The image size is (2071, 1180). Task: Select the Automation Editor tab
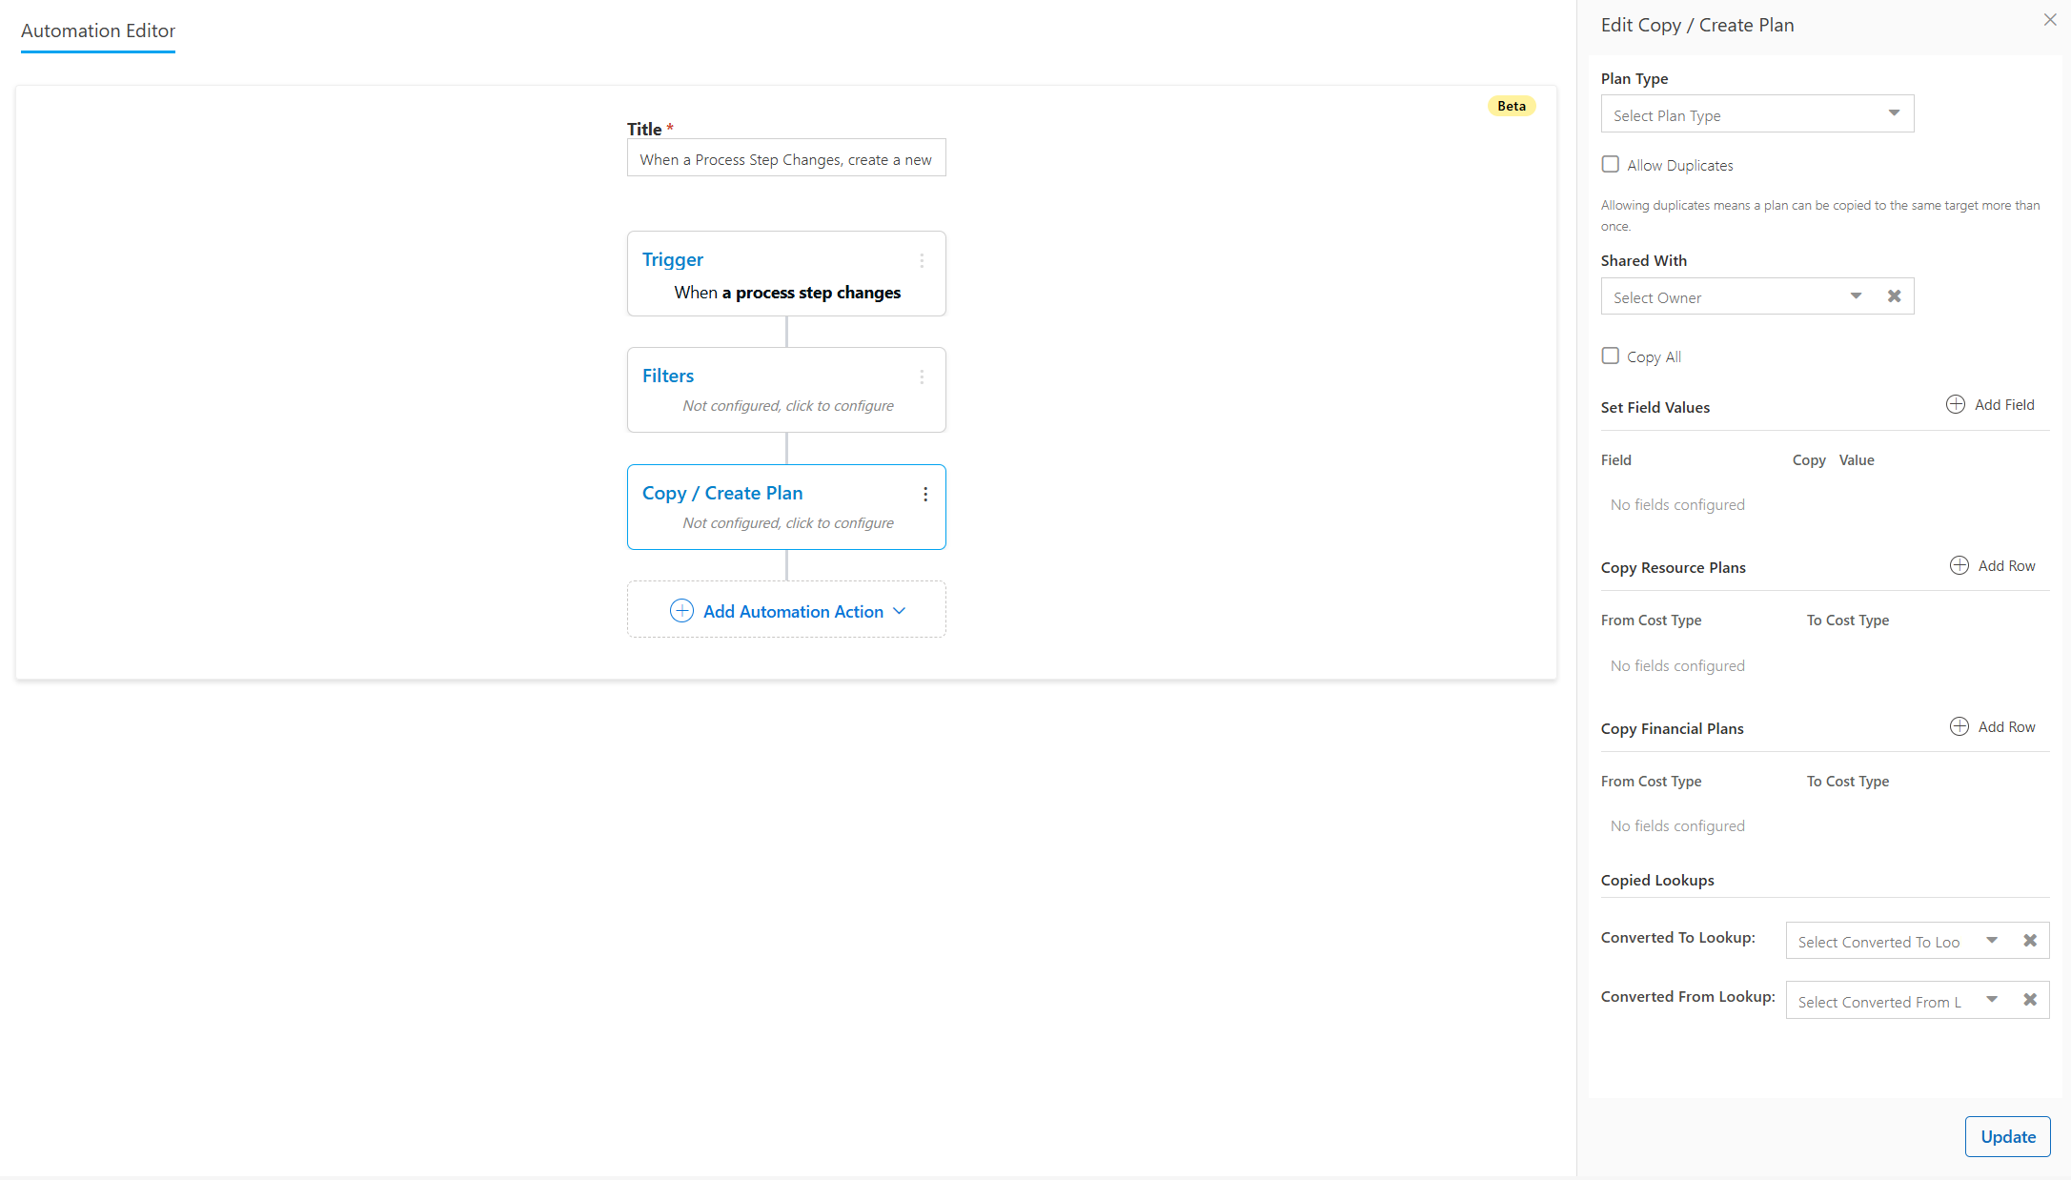point(98,31)
